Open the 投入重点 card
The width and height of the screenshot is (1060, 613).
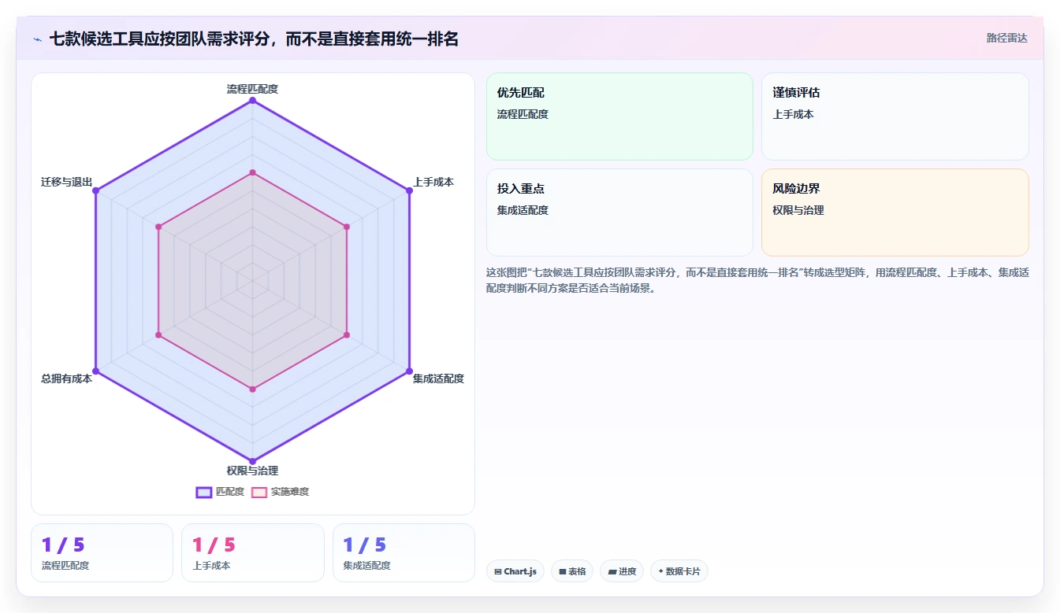tap(619, 212)
